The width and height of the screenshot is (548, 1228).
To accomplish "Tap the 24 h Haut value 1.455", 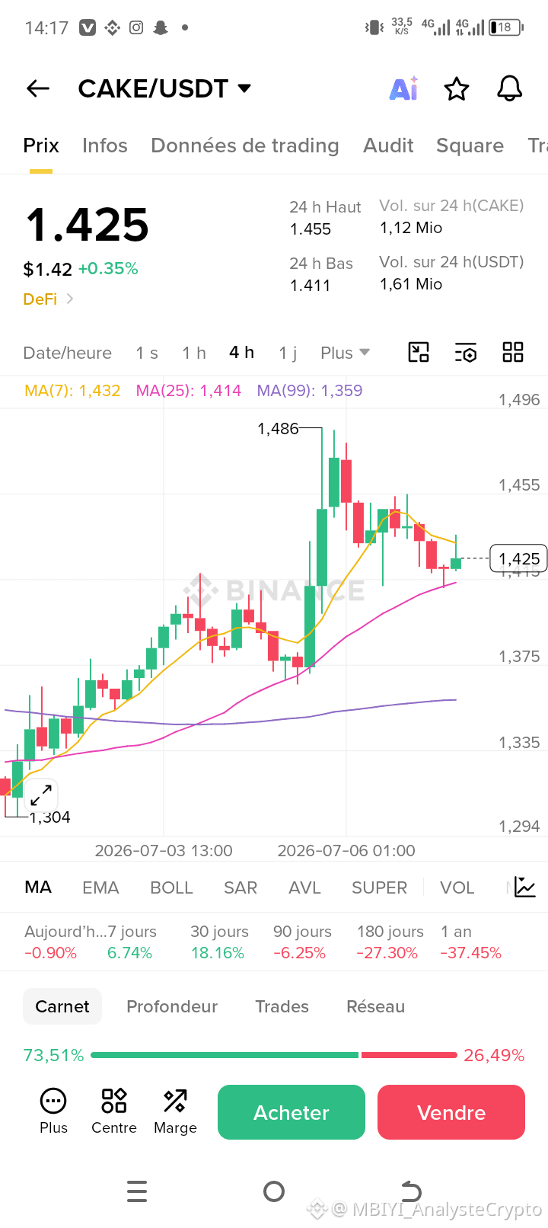I will 311,229.
